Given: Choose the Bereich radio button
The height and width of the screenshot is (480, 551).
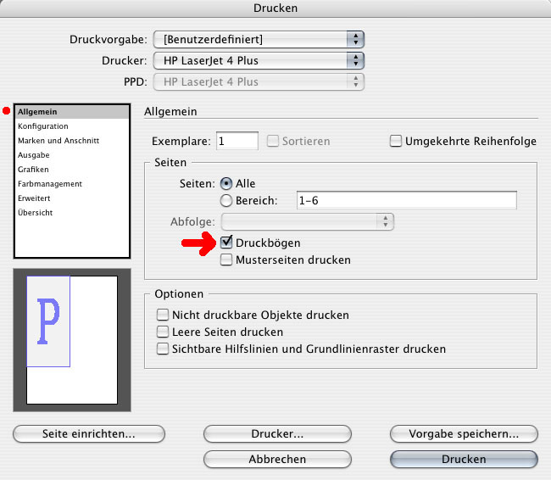Looking at the screenshot, I should coord(227,200).
